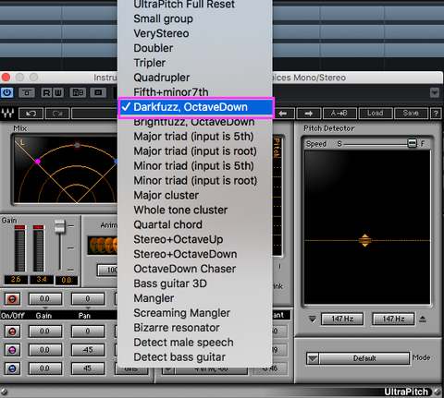
Task: Select the Quadrupler preset
Action: coord(195,78)
